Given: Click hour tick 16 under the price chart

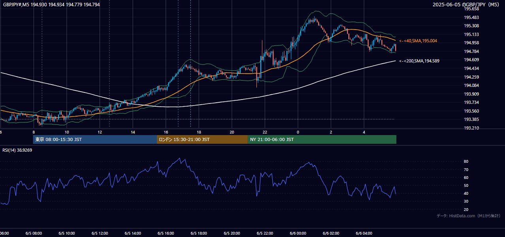Looking at the screenshot, I should [166, 132].
